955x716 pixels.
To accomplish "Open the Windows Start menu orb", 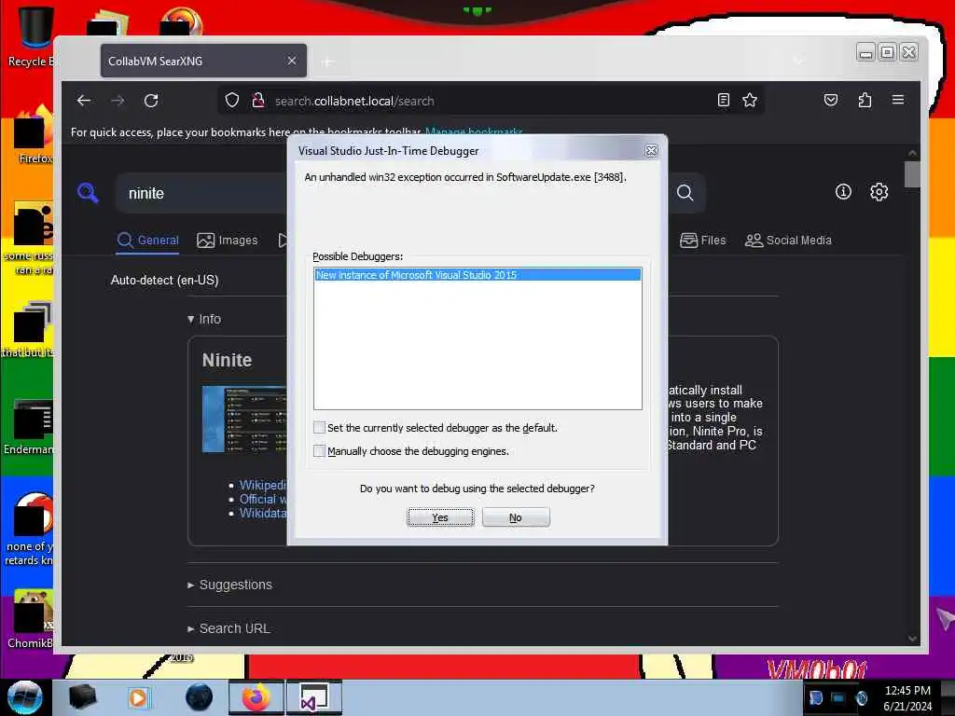I will tap(24, 697).
